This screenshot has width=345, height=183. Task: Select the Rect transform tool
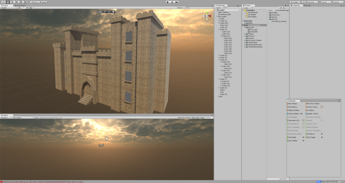pyautogui.click(x=21, y=2)
